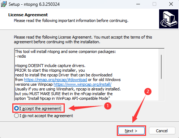The height and width of the screenshot is (138, 179).
Task: Choose "I do not accept the agreement"
Action: point(16,116)
